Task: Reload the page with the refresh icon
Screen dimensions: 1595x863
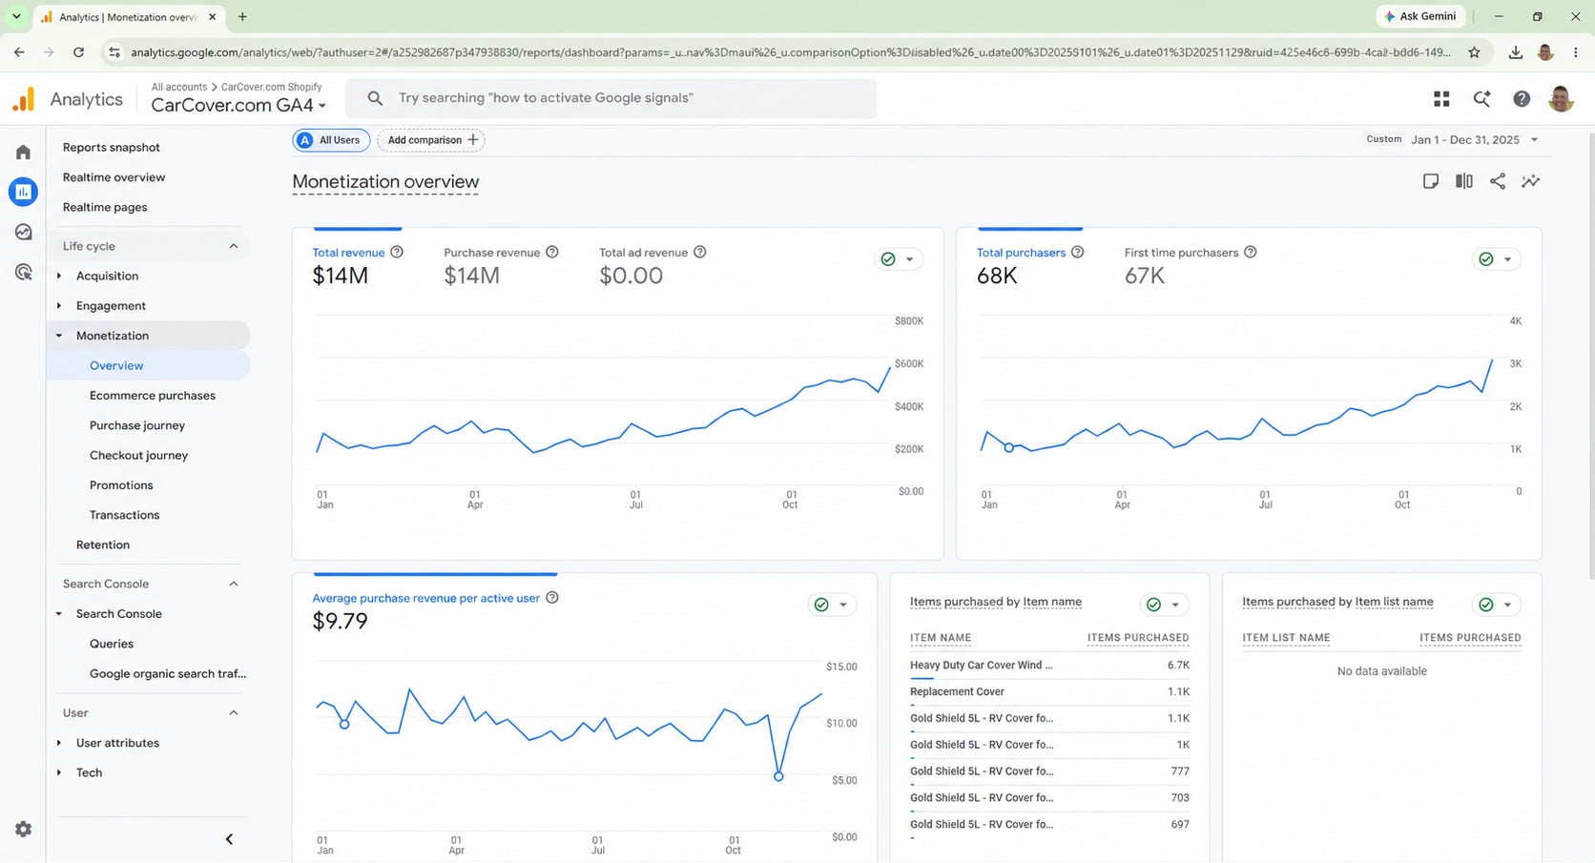Action: (78, 52)
